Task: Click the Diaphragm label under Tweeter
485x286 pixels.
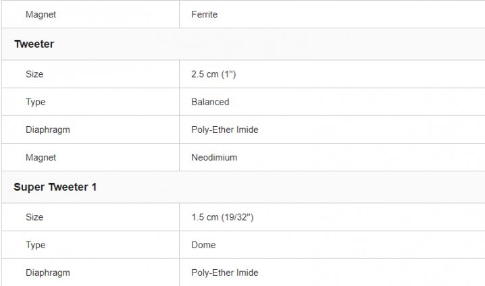Action: 48,130
